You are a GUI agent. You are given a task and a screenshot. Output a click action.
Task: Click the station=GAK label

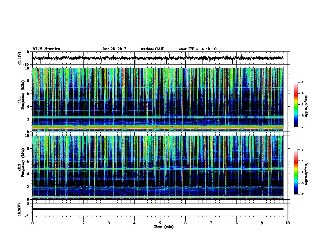click(x=152, y=49)
